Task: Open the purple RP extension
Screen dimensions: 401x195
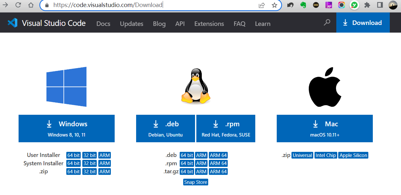Action: coord(329,5)
